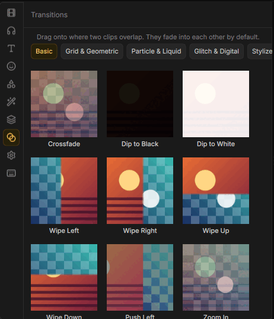Click the 'Drag onto where two clips overlap' hint
The image size is (274, 319).
[148, 37]
